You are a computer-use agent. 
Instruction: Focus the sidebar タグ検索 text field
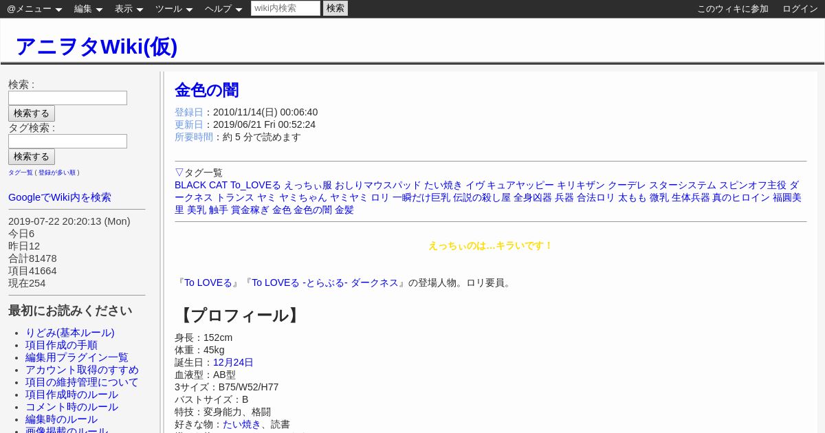point(67,141)
